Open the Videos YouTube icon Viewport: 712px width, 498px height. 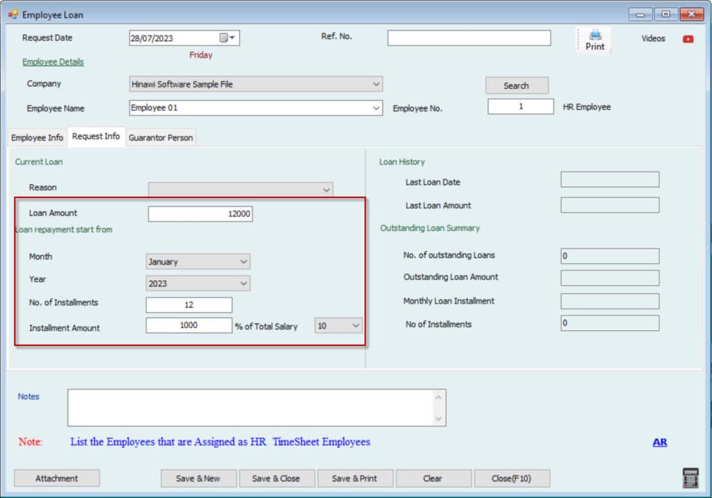tap(688, 40)
